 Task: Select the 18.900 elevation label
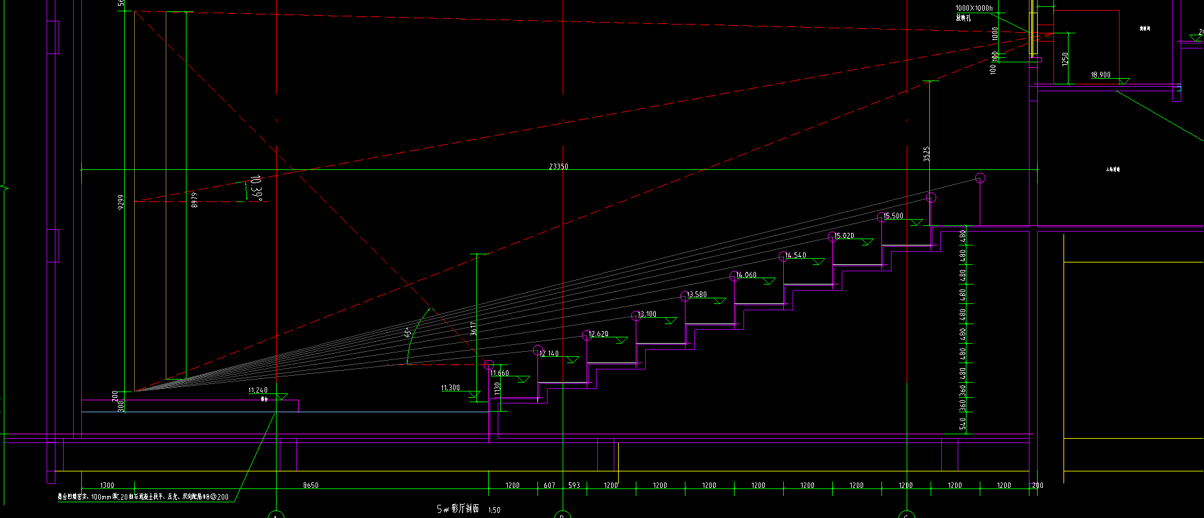coord(1101,74)
